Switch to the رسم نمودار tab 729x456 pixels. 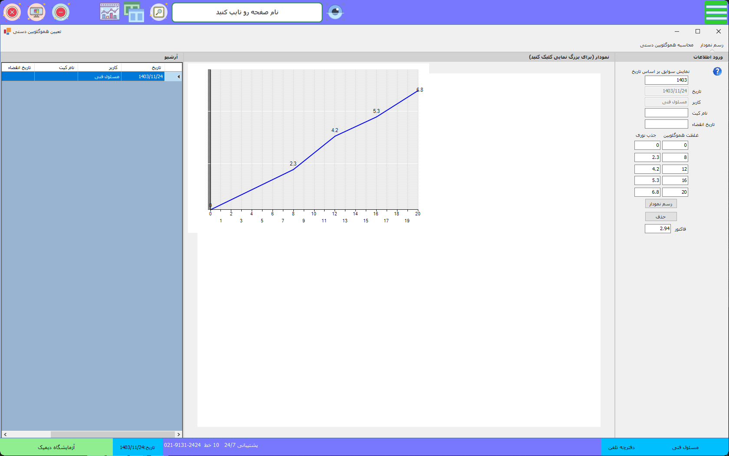pyautogui.click(x=712, y=45)
